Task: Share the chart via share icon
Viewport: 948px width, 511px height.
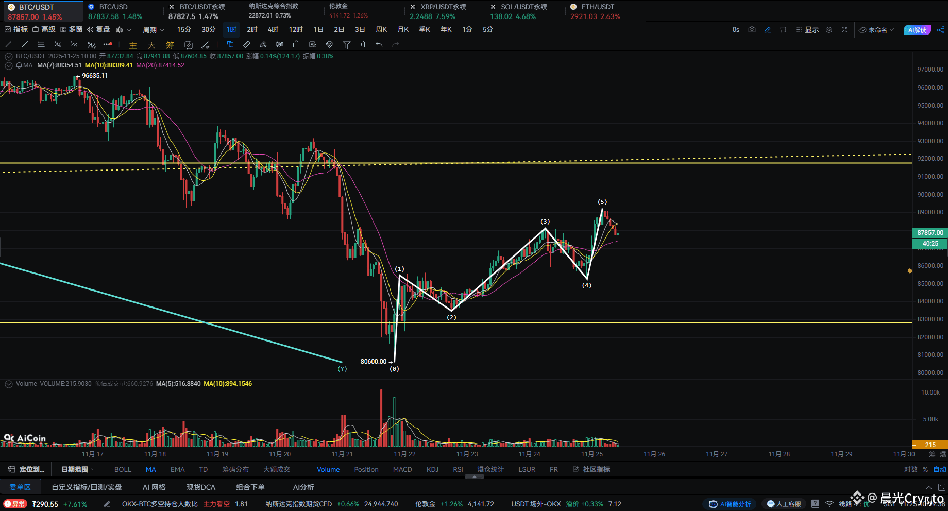Action: (x=941, y=30)
